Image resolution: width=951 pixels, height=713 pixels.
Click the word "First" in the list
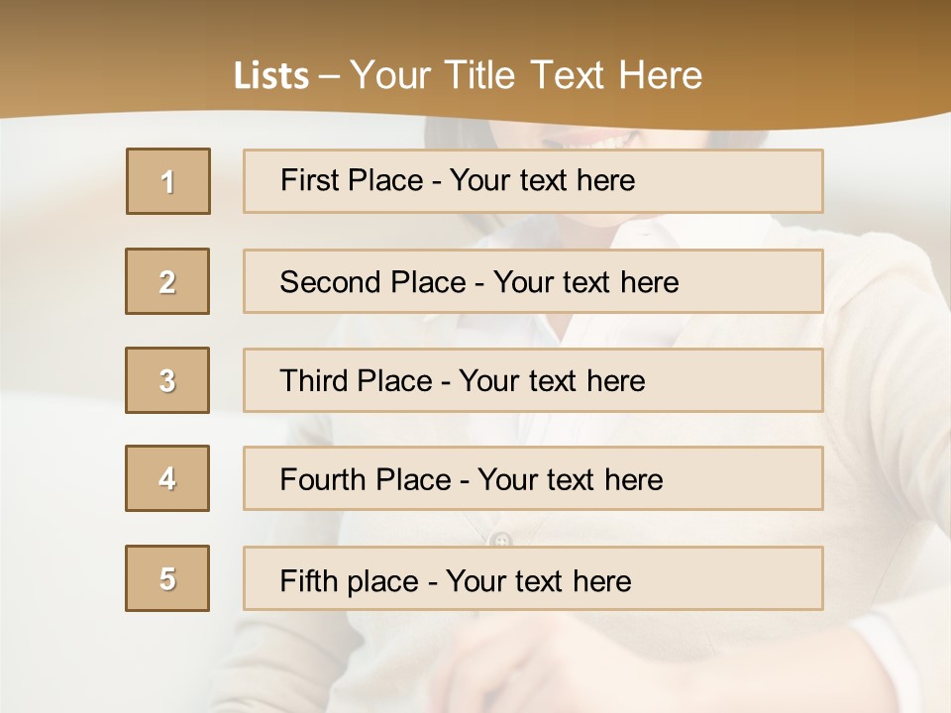pos(310,180)
